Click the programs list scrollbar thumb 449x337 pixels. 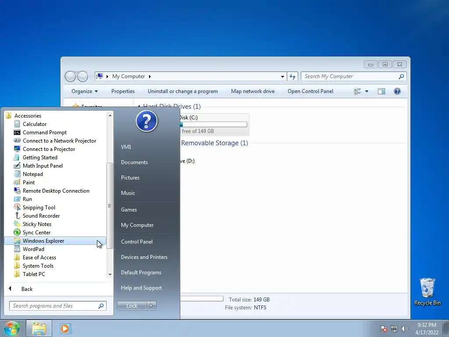coord(109,206)
